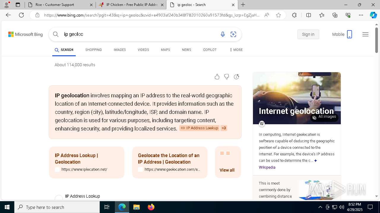Open Task View on taskbar
This screenshot has width=380, height=213.
click(107, 207)
